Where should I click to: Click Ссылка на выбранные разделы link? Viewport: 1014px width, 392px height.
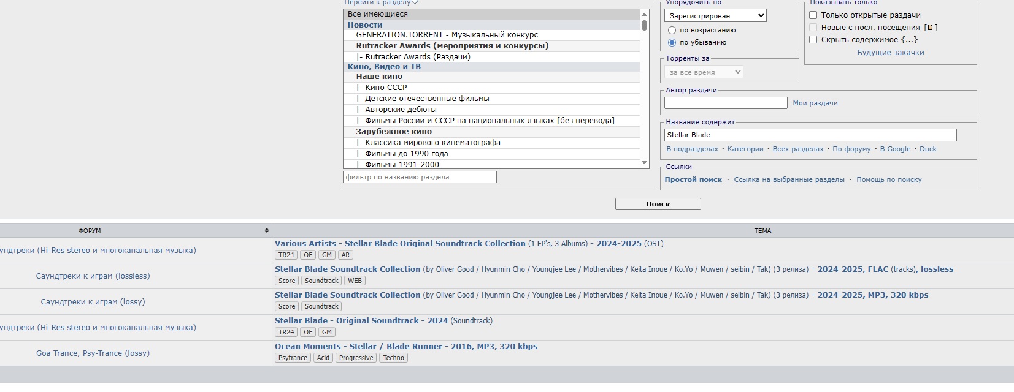[789, 179]
